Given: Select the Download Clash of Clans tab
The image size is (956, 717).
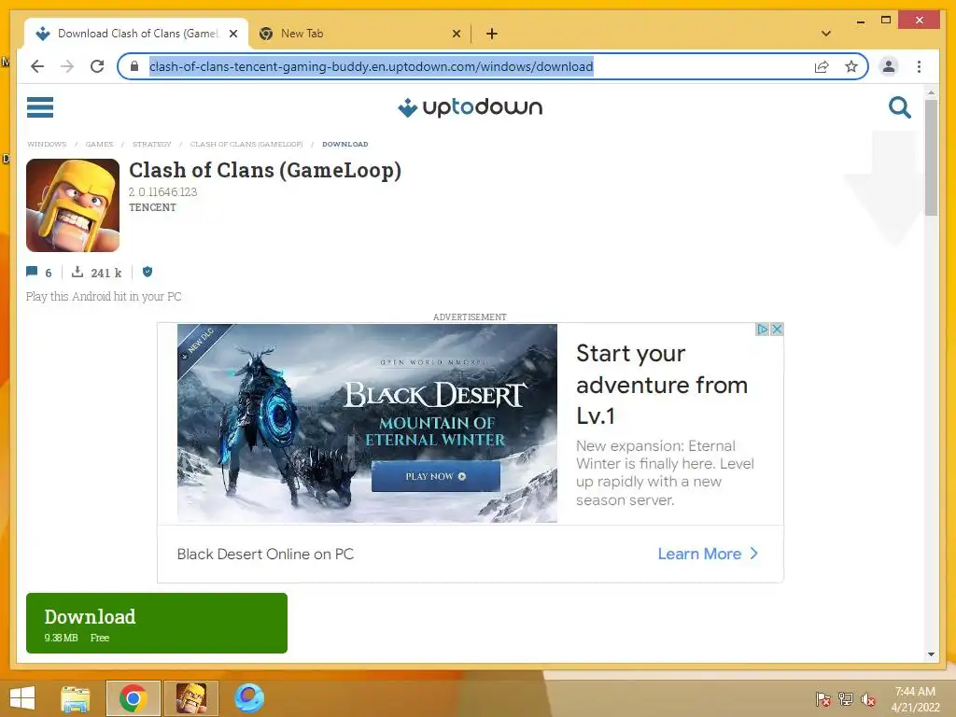Looking at the screenshot, I should 136,34.
